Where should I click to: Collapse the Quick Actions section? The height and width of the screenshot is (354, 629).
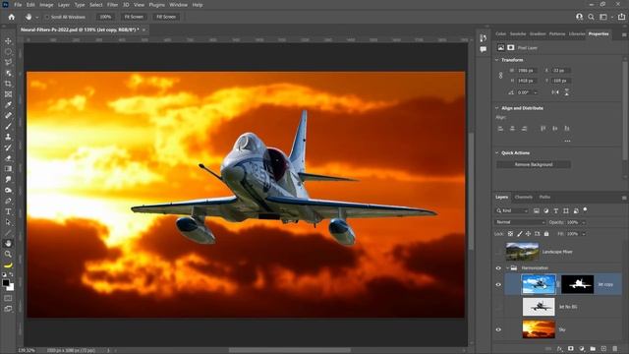497,153
